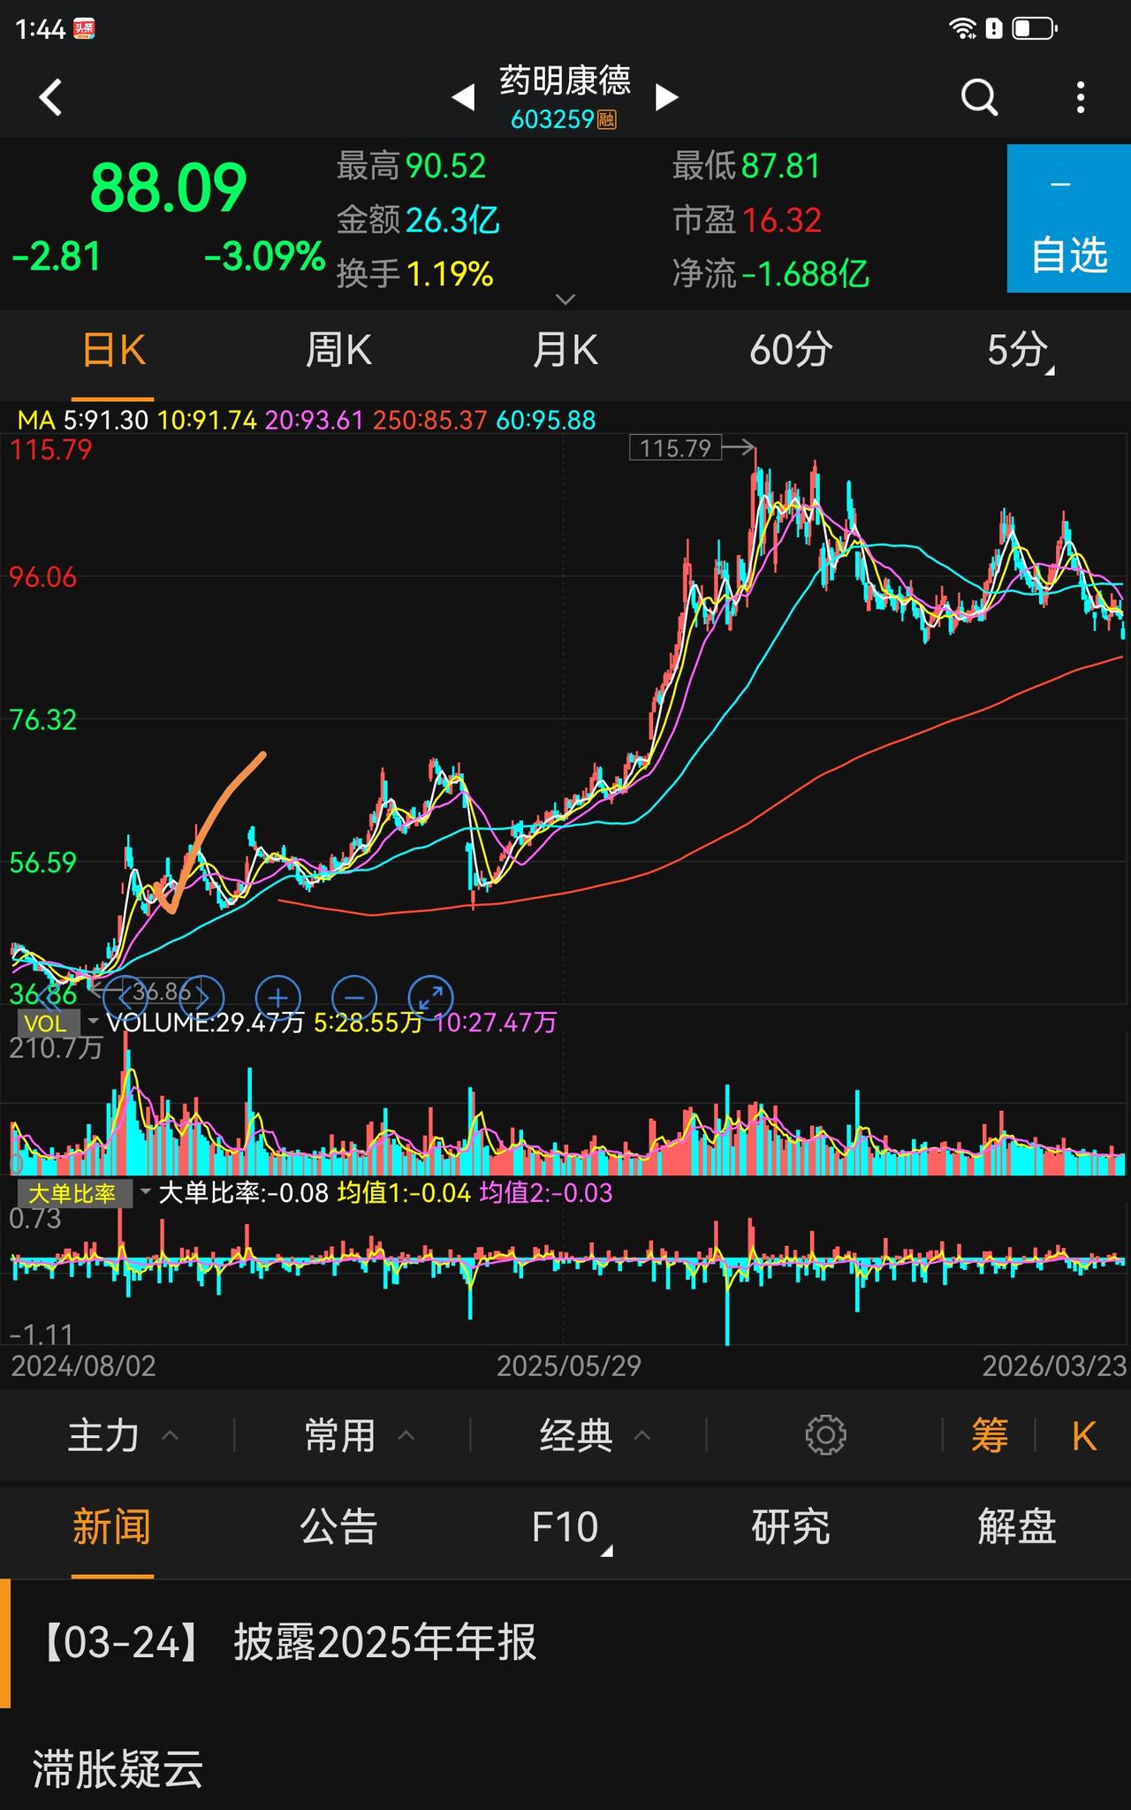Tap the stock name 药明康德
Screen dimensions: 1131x1810
[565, 80]
